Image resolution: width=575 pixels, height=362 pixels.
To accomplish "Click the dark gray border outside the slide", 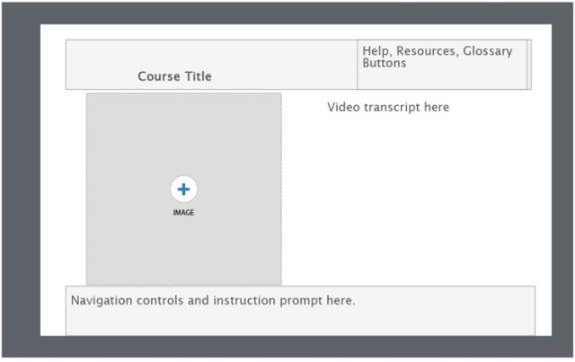I will (18, 180).
